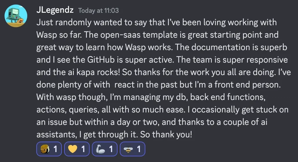Image resolution: width=298 pixels, height=162 pixels.
Task: Click the count beside the bee-with-hat emoji
Action: point(55,149)
